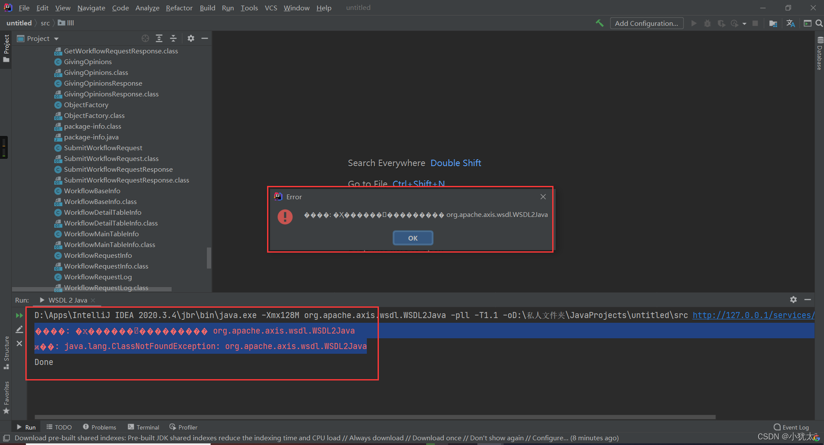Click the Stop square icon in toolbar
The height and width of the screenshot is (445, 824).
(x=755, y=23)
